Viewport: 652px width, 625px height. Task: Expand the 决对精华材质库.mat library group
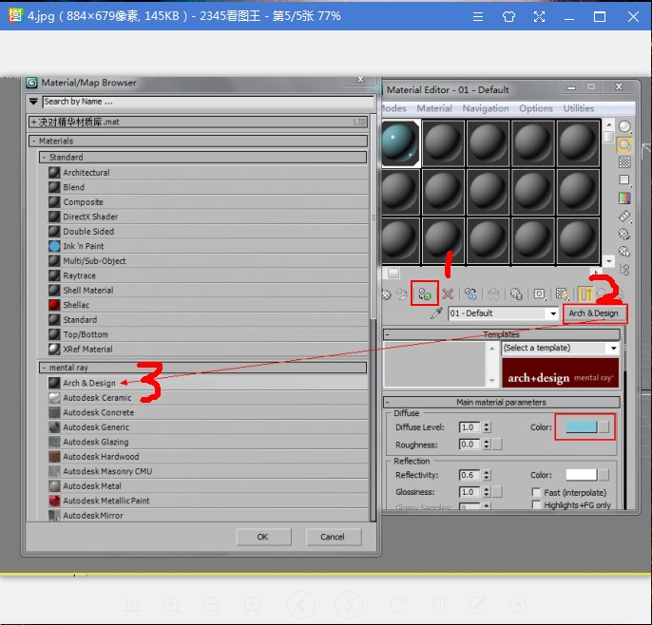33,122
